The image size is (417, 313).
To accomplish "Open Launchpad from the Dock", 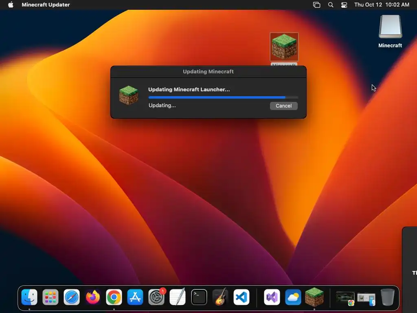I will coord(50,297).
